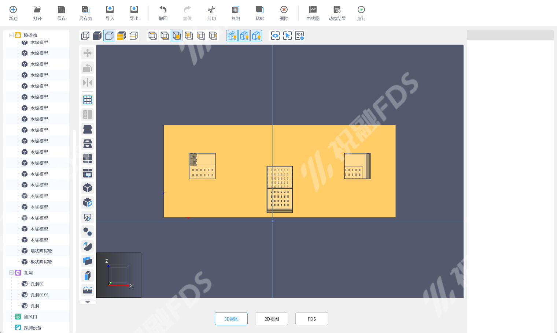Switch to solid dark cube display mode
Viewport: 557px width, 333px height.
pos(97,35)
